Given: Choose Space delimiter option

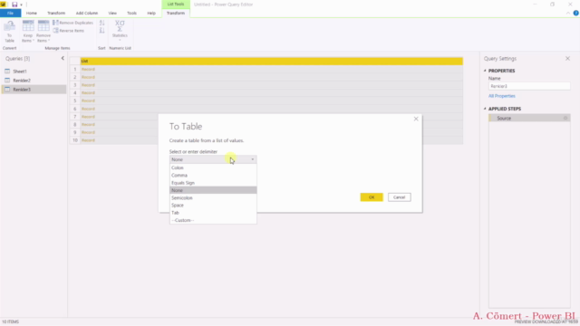Looking at the screenshot, I should coord(213,206).
